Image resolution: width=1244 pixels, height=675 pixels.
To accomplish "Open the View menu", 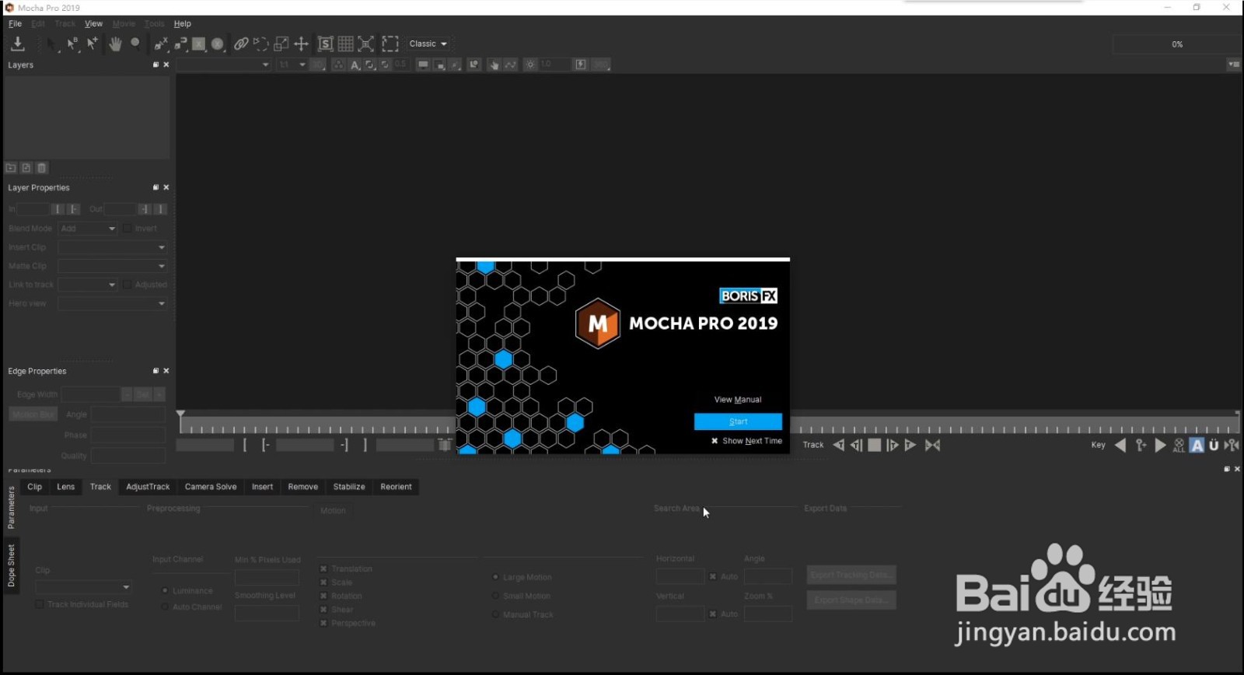I will (x=93, y=23).
